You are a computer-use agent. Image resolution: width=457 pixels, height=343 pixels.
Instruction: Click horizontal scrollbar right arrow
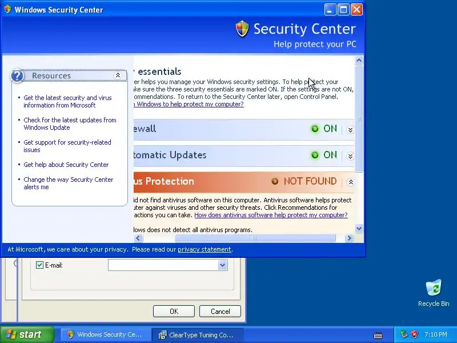click(349, 238)
